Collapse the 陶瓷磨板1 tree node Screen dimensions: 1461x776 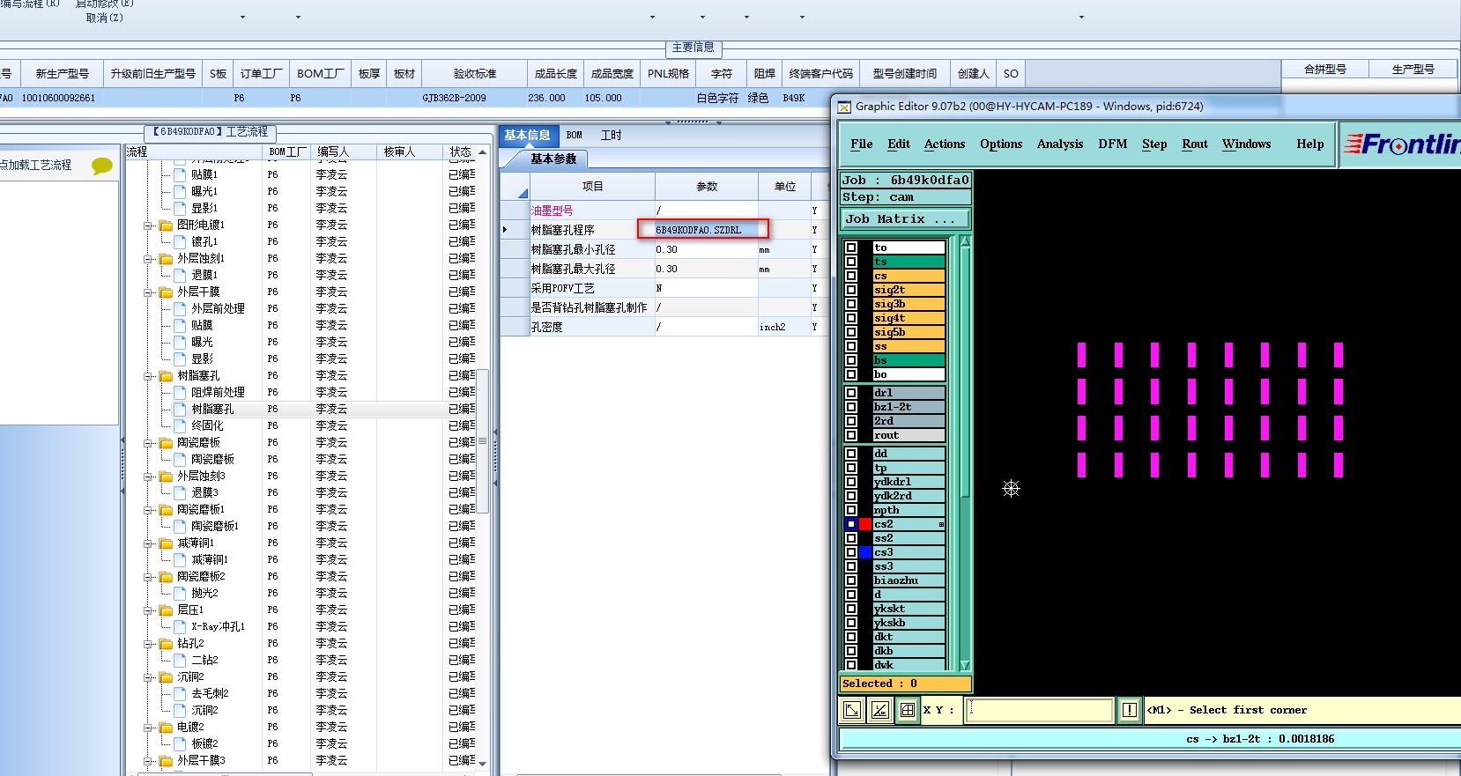click(x=149, y=510)
